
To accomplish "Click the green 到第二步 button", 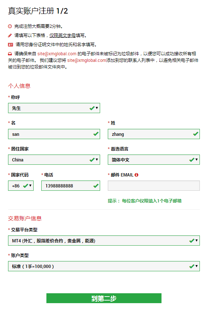I will pyautogui.click(x=104, y=298).
